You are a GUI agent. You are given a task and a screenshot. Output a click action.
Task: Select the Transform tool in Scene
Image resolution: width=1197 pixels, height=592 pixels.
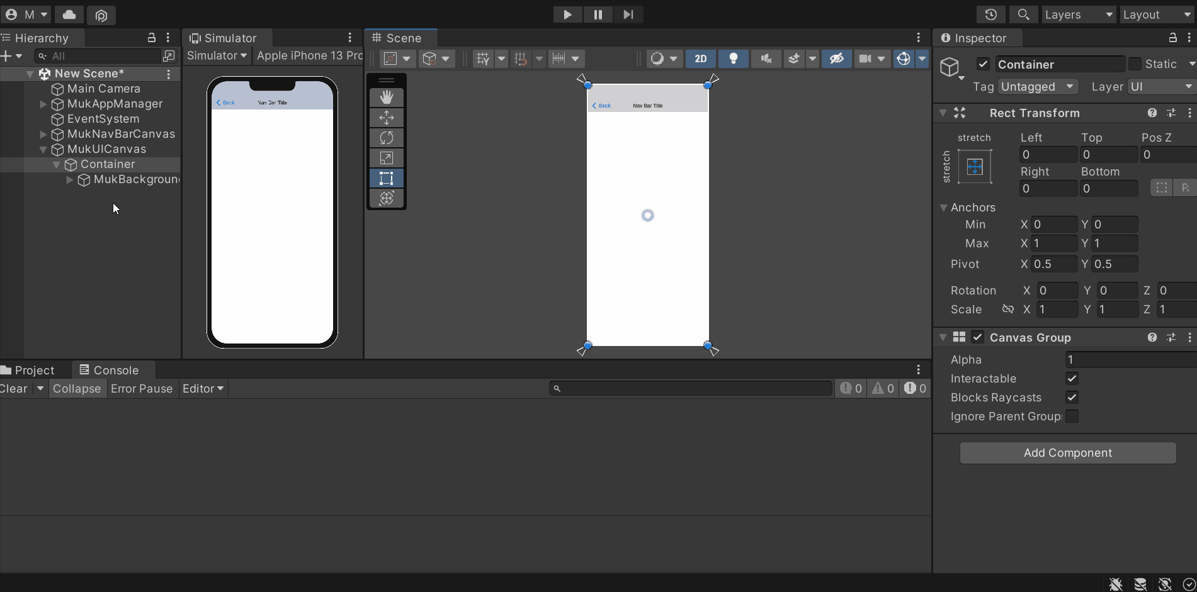(x=387, y=198)
